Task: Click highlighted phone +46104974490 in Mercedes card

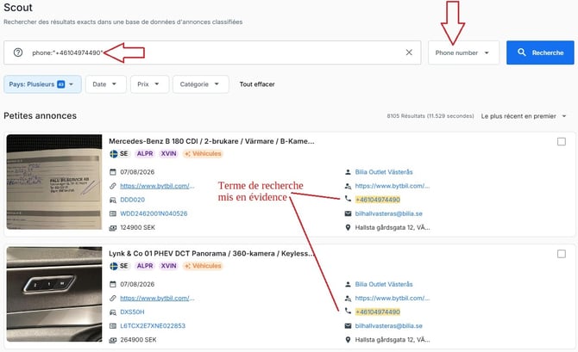Action: tap(378, 200)
